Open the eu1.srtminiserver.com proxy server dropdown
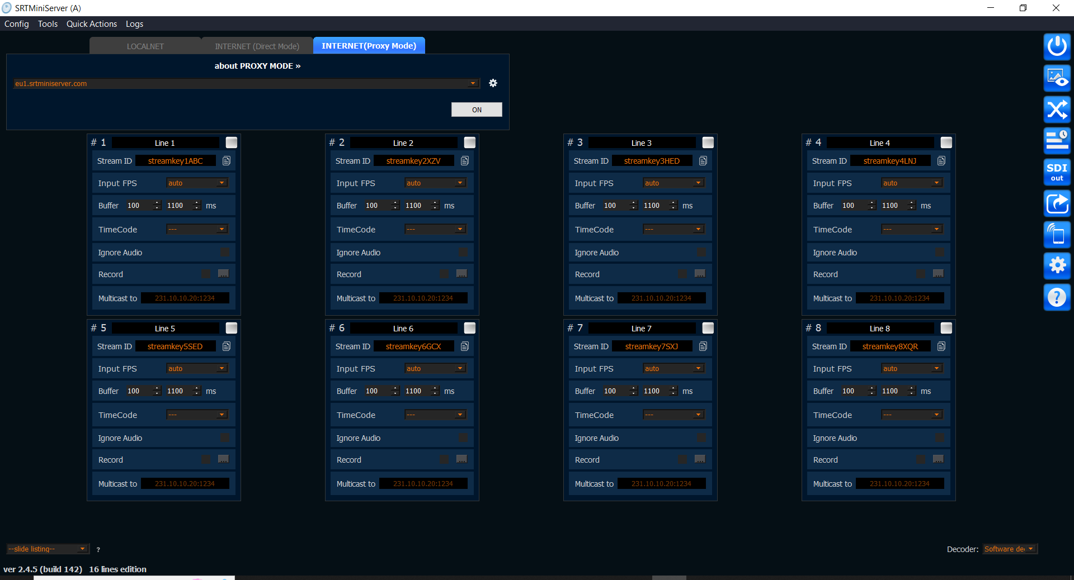Viewport: 1074px width, 580px height. tap(247, 83)
